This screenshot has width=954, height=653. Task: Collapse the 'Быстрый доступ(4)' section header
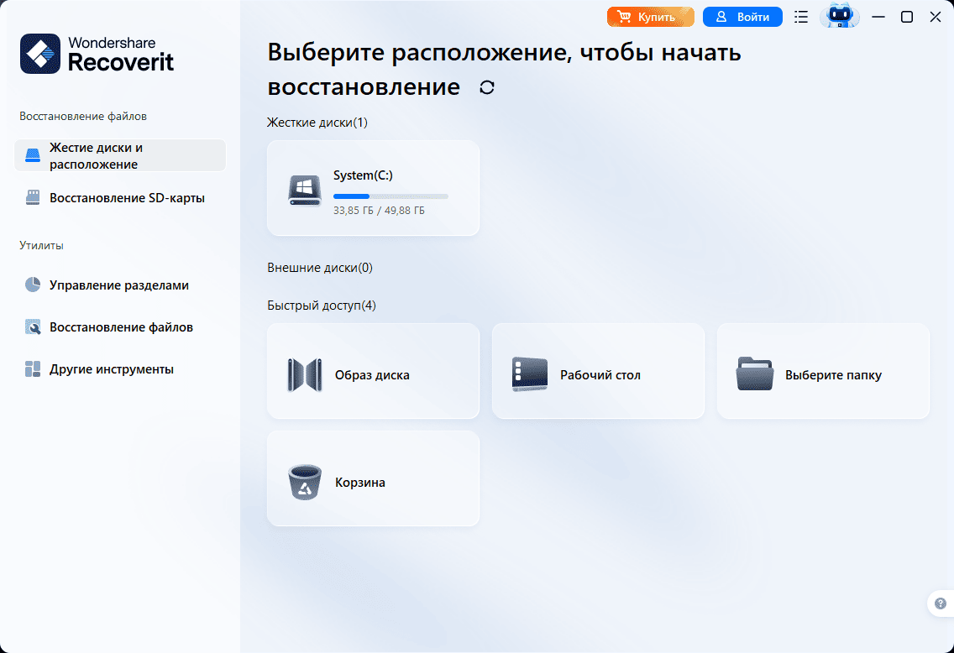(322, 306)
